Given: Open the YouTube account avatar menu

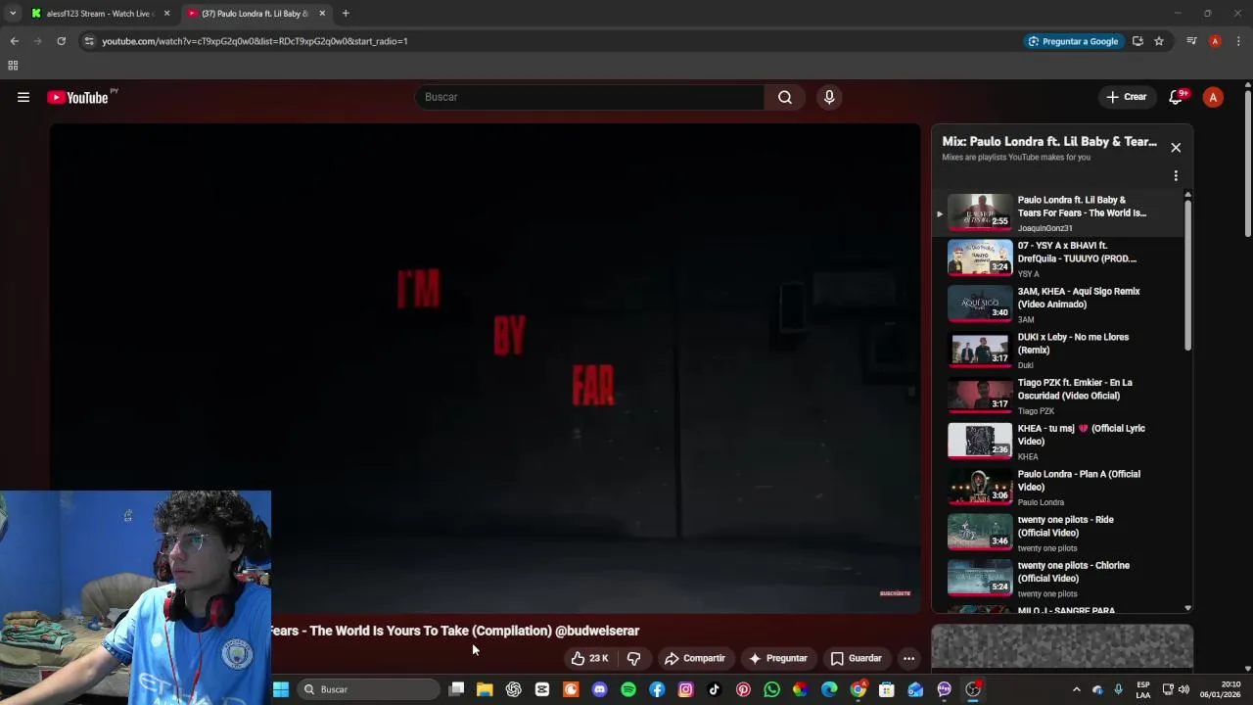Looking at the screenshot, I should [x=1213, y=97].
